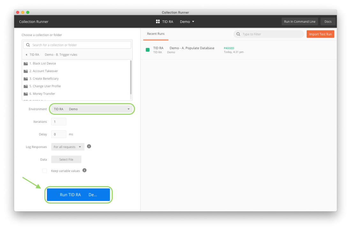Select the 5. Change User Profile folder

pos(76,86)
